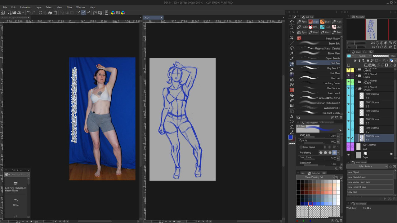Show the BG1 layer
Image resolution: width=397 pixels, height=223 pixels.
click(348, 146)
